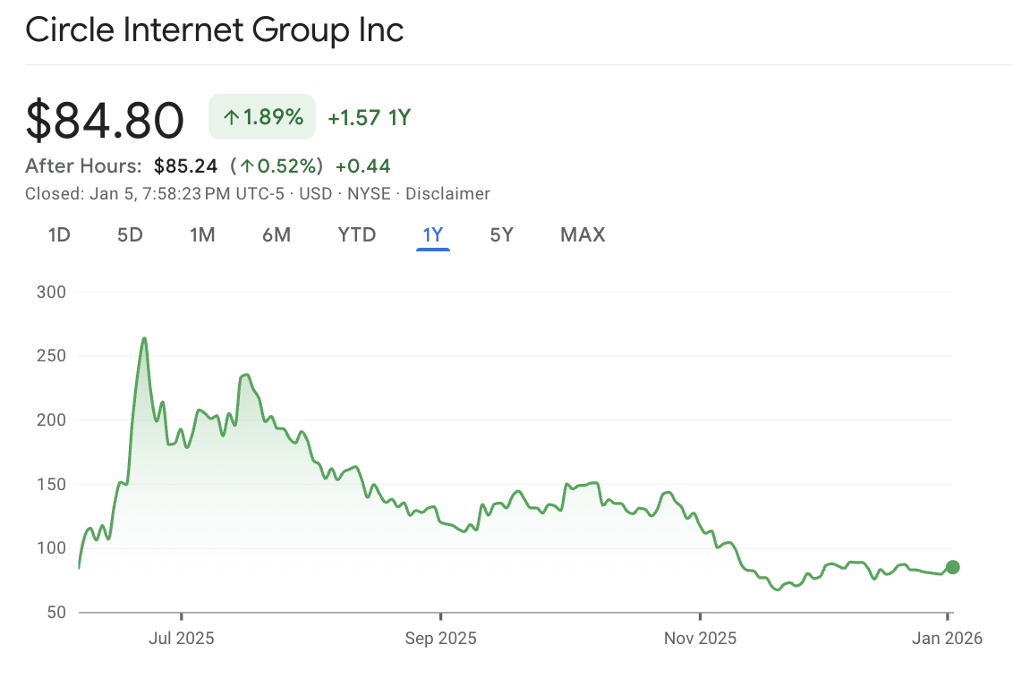Click the Sep 2025 axis label

pos(440,639)
